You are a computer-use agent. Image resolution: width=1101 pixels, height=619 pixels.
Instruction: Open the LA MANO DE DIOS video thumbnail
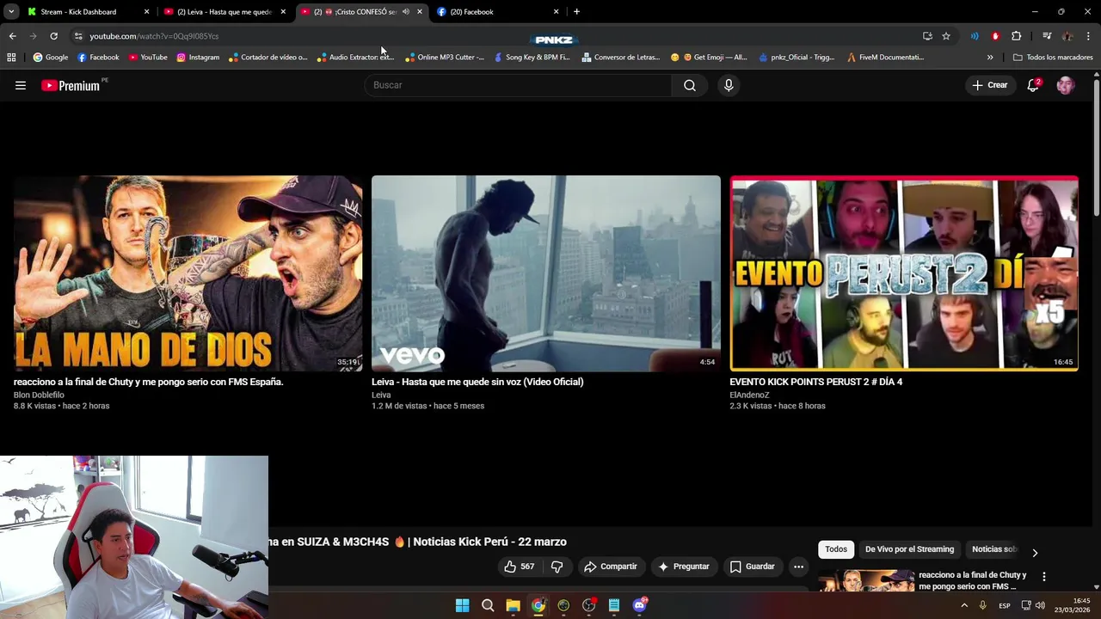[x=188, y=273]
